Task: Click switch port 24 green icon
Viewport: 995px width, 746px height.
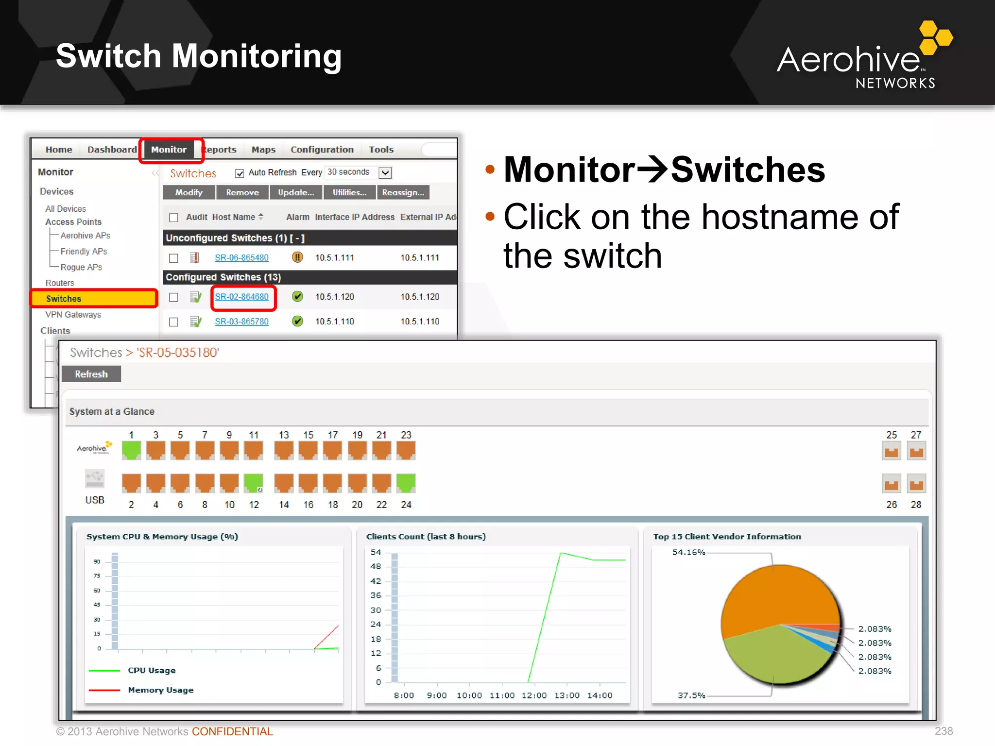Action: [406, 483]
